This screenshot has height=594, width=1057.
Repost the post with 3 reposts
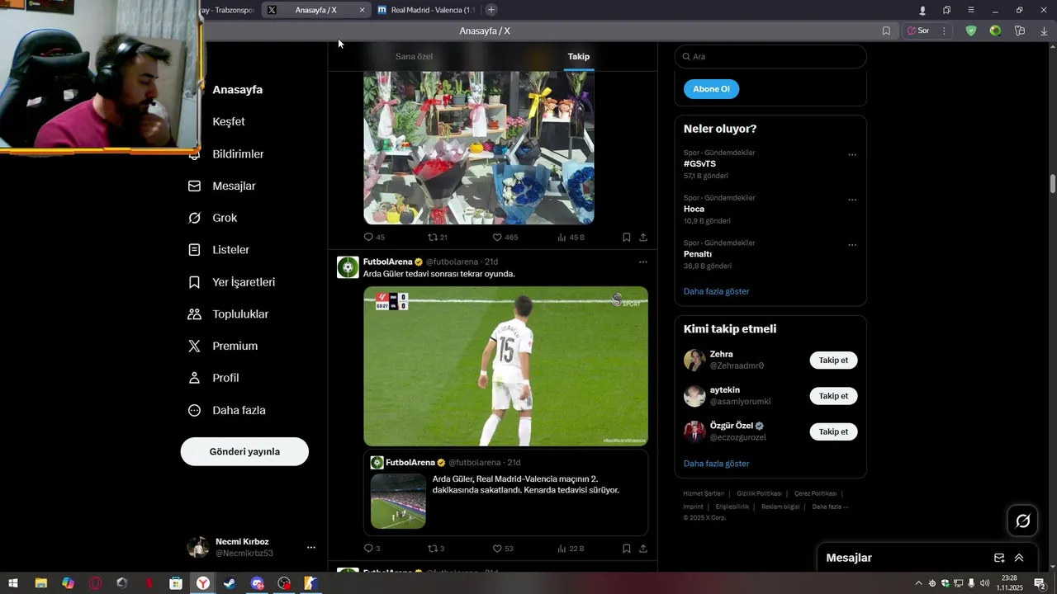[x=436, y=549]
